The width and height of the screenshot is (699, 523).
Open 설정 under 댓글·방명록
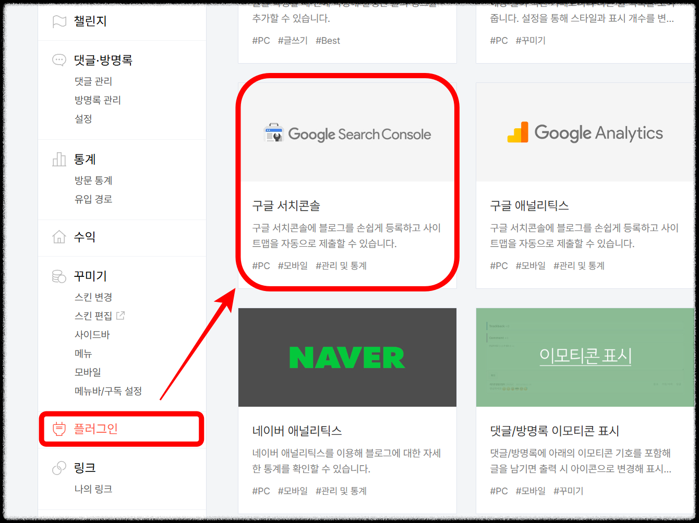pyautogui.click(x=83, y=119)
